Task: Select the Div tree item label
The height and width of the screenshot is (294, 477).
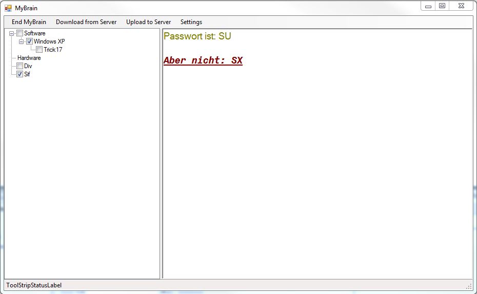Action: click(x=28, y=66)
